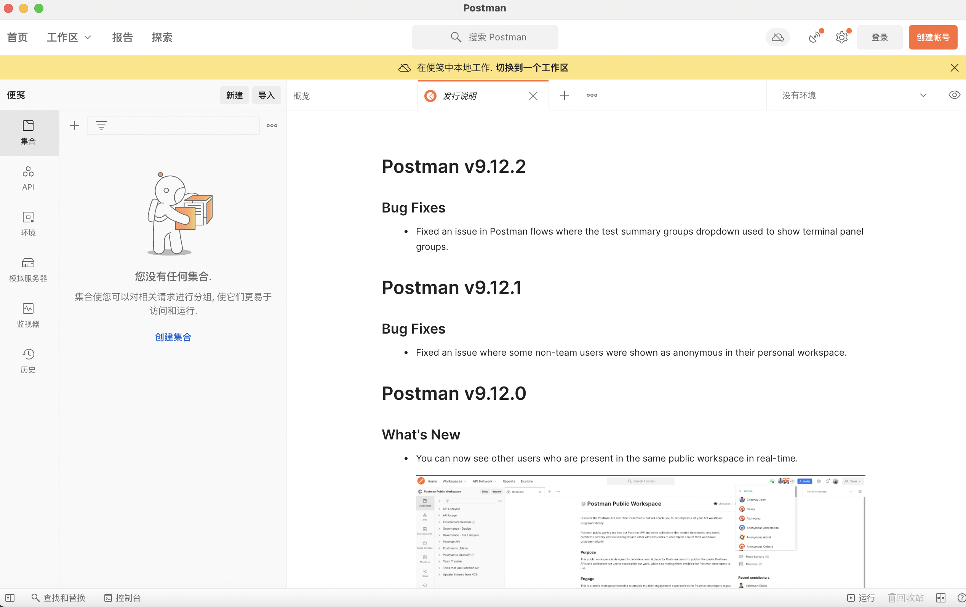
Task: Click the cloud sync status icon
Action: pos(777,37)
